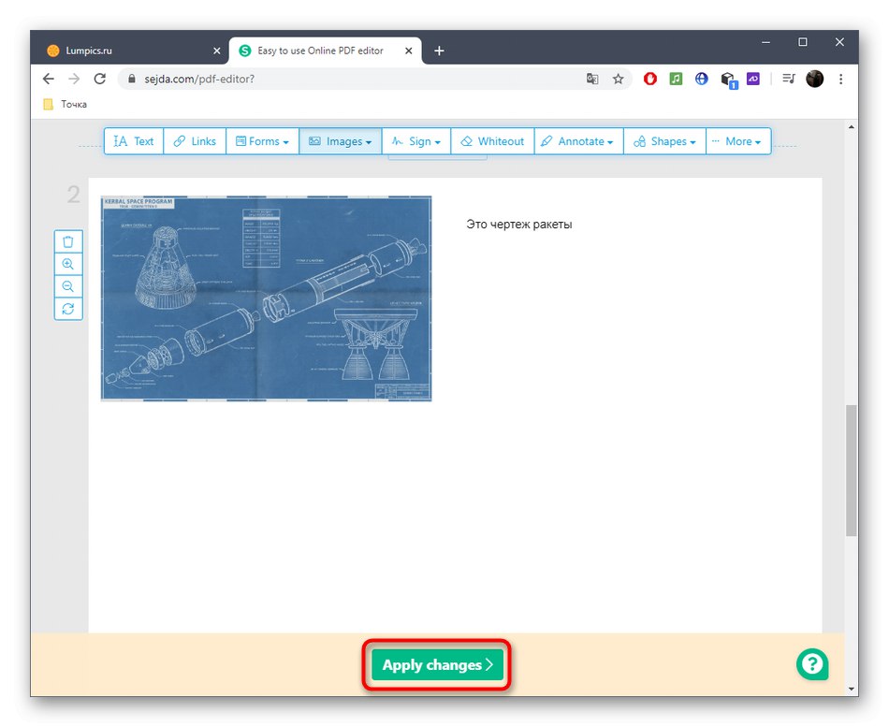This screenshot has width=889, height=727.
Task: Toggle the bookmark star in the address bar
Action: pos(618,79)
